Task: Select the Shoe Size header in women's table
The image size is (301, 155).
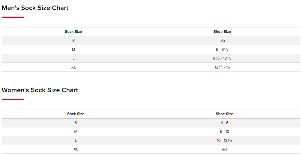Action: [224, 114]
